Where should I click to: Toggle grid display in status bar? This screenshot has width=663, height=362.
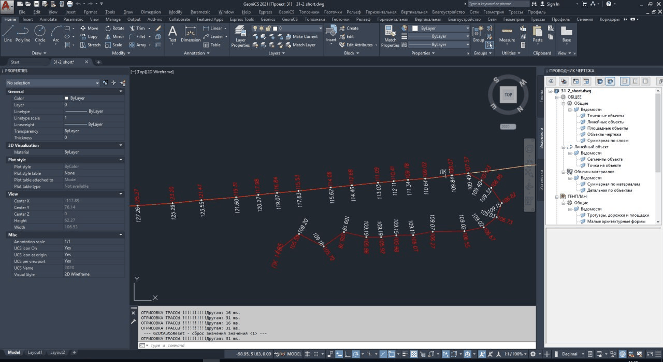pyautogui.click(x=308, y=354)
